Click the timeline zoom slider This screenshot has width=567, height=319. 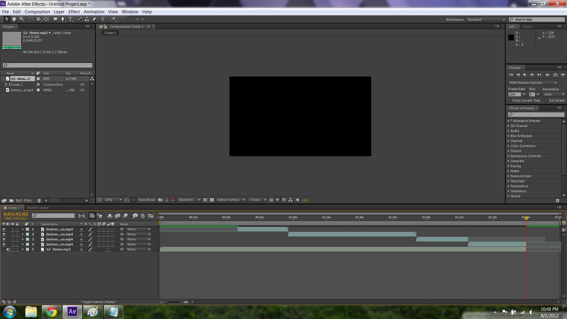173,302
